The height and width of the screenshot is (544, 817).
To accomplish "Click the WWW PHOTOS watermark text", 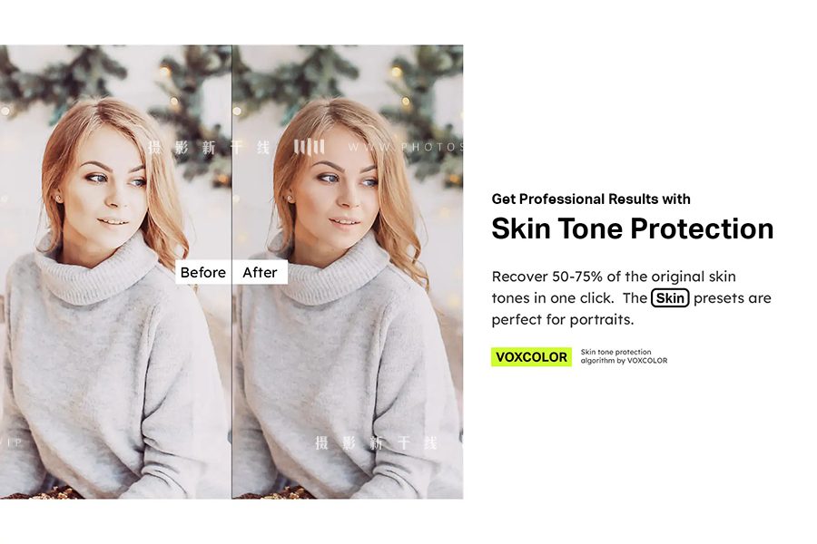I will click(405, 147).
